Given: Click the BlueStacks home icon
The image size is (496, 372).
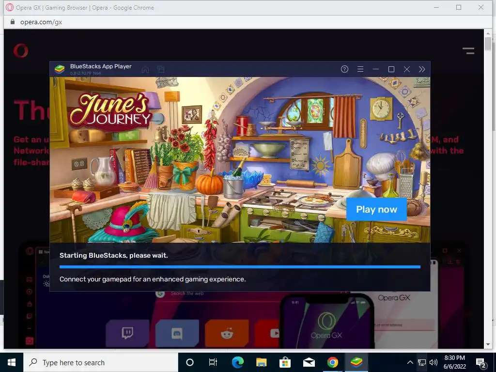Looking at the screenshot, I should [145, 69].
